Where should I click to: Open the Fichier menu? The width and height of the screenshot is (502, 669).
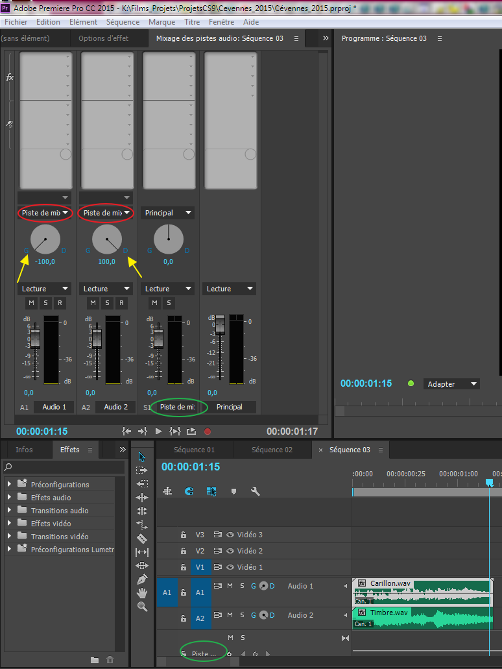point(16,22)
